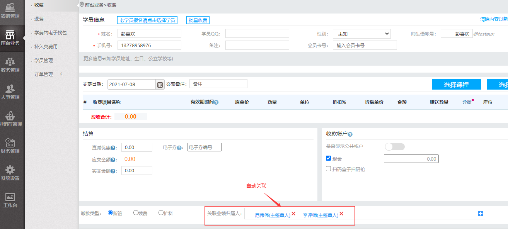Open the 学费转电子钱包 menu item
508x229 pixels.
coord(51,33)
